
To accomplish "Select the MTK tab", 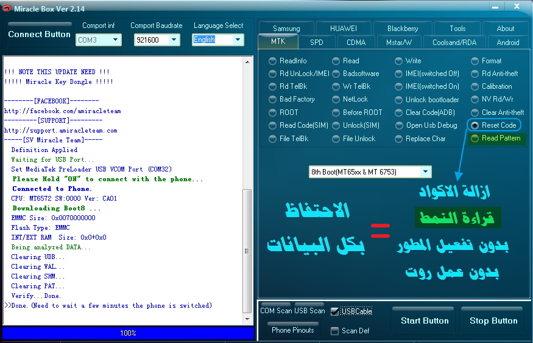I will (278, 41).
